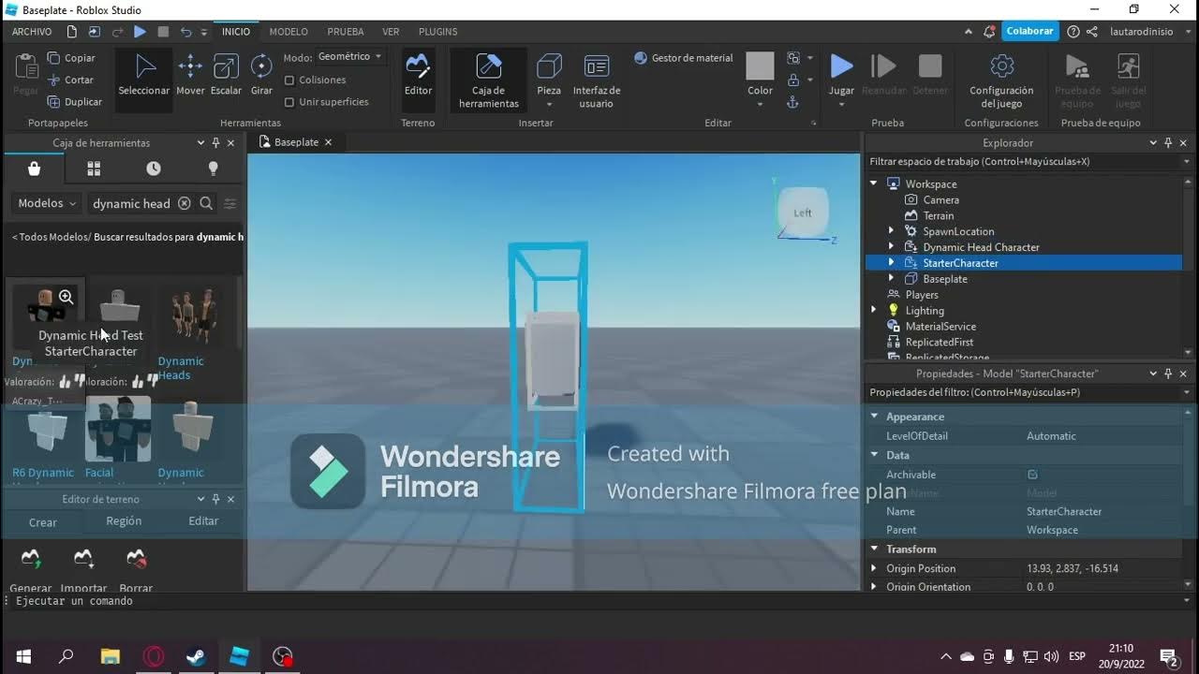The height and width of the screenshot is (674, 1199).
Task: Click Copiar in clipboard group
Action: point(71,58)
